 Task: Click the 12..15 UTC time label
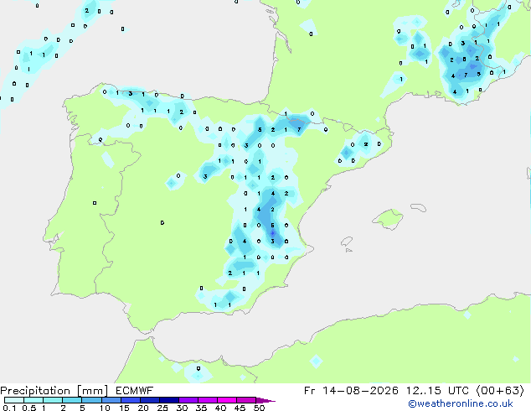[x=438, y=391]
